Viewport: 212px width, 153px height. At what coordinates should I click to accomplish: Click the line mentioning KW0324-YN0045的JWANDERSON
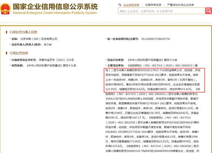point(152,151)
